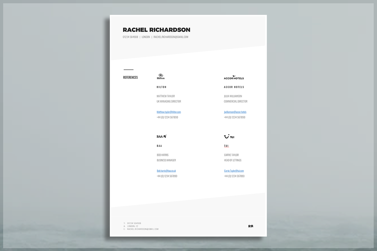Click the phone number under Accor email
This screenshot has height=251, width=377.
234,117
